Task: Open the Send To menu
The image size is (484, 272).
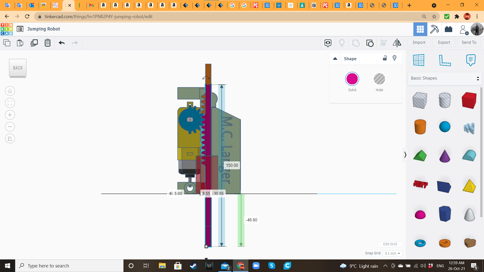Action: (469, 43)
